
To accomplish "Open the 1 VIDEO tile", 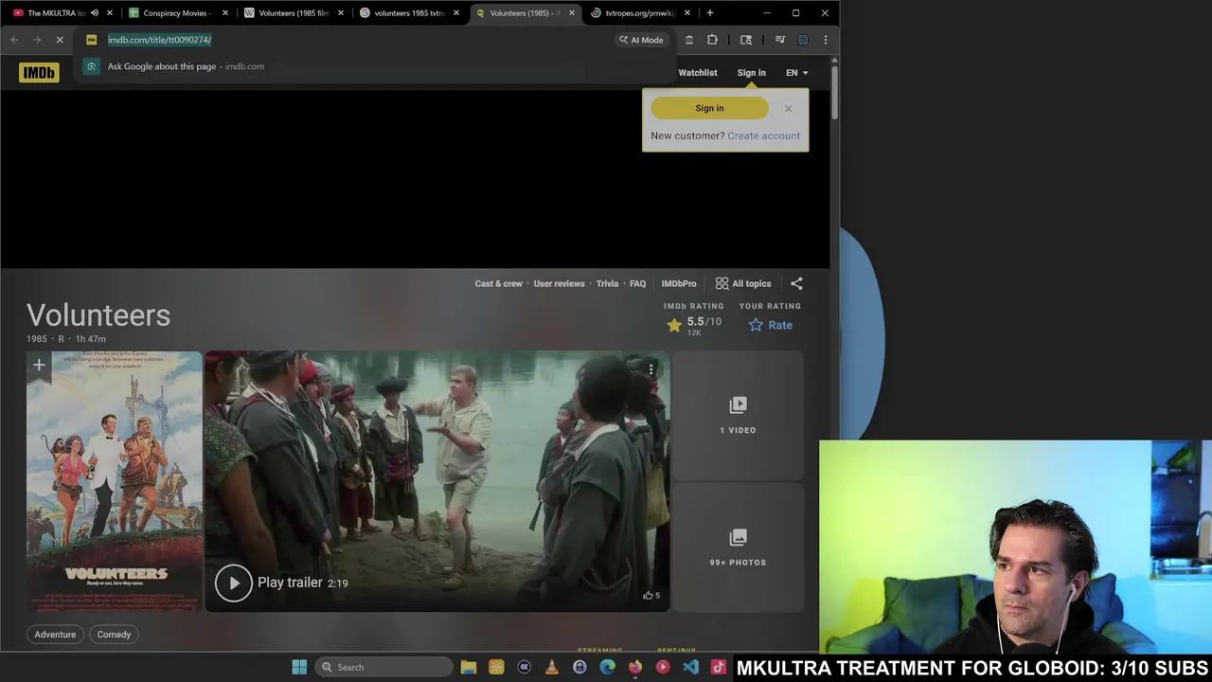I will coord(738,415).
